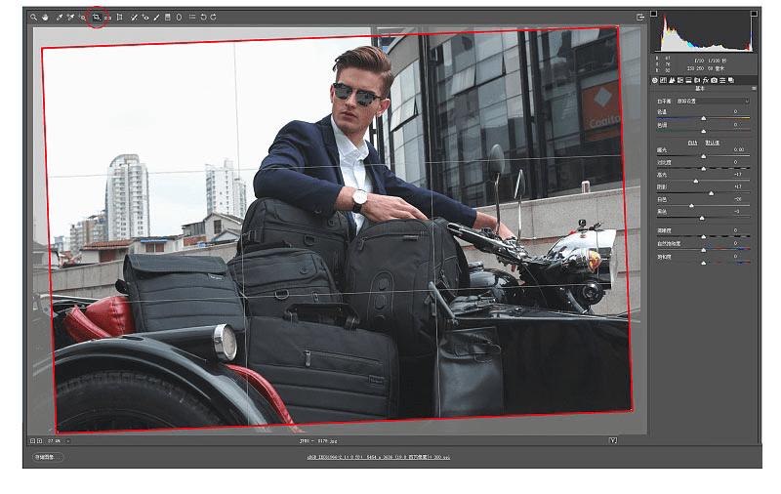Screen dimensions: 781x494
Task: Pick the White Balance eyedropper tool
Action: pyautogui.click(x=59, y=17)
